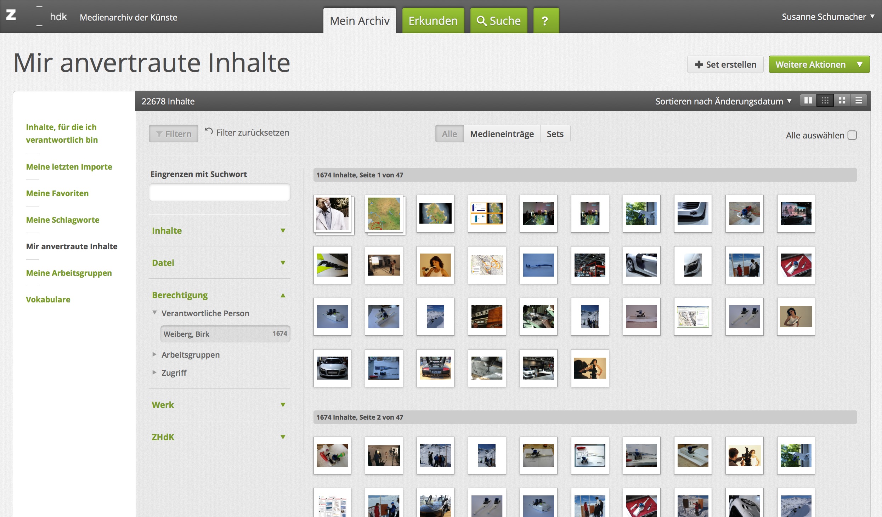Open the Weitere Aktionen dropdown arrow
882x517 pixels.
click(x=860, y=64)
